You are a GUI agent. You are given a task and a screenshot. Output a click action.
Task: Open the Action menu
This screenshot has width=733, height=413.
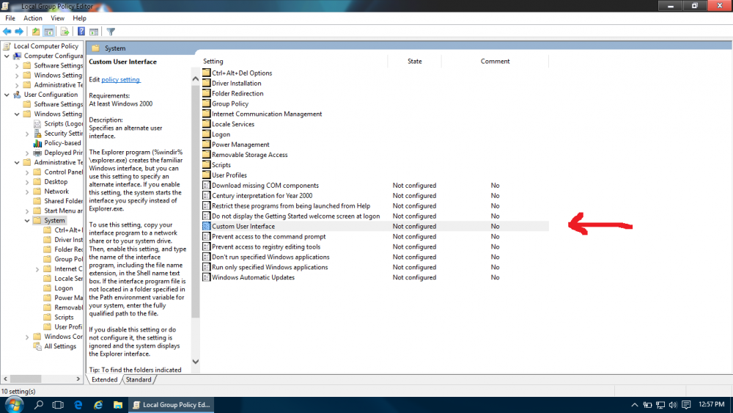33,18
